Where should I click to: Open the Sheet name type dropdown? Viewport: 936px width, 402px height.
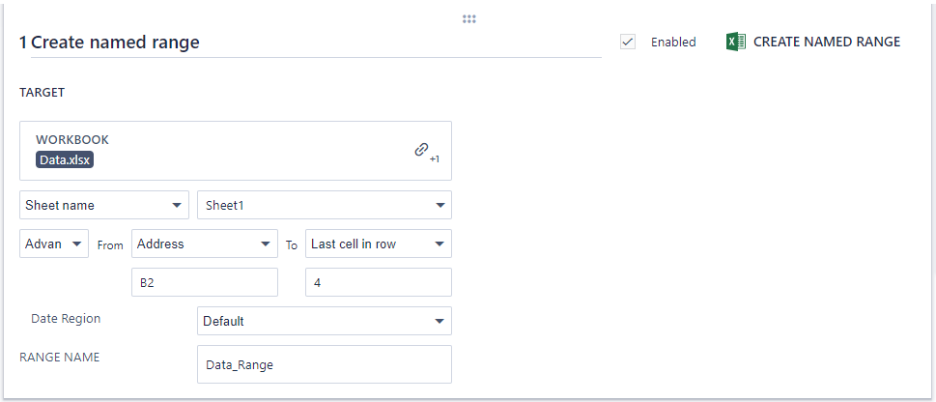click(104, 205)
